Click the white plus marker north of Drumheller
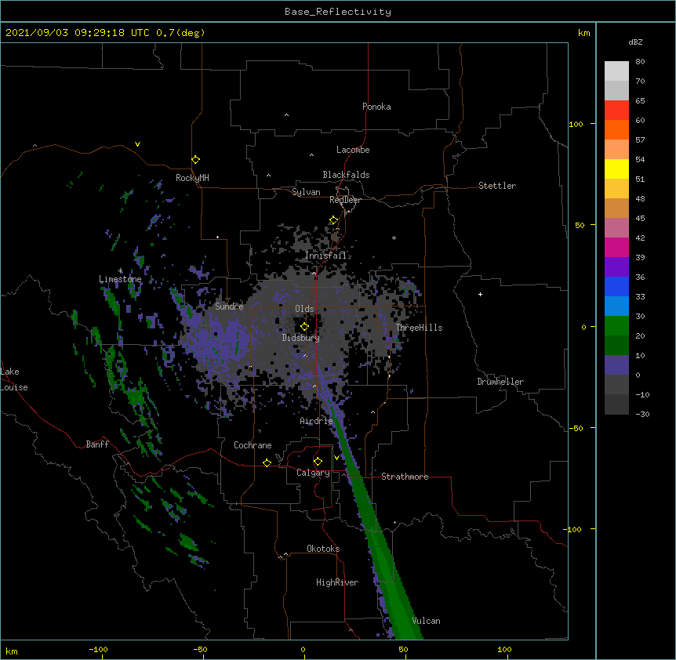This screenshot has height=660, width=676. click(x=480, y=294)
